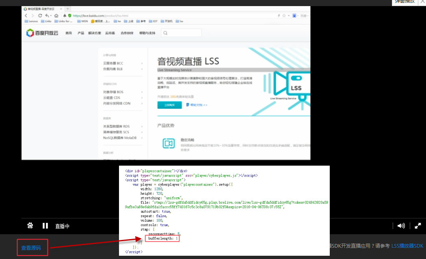This screenshot has height=259, width=426.
Task: Click the large LSS camera illustration
Action: (x=287, y=90)
